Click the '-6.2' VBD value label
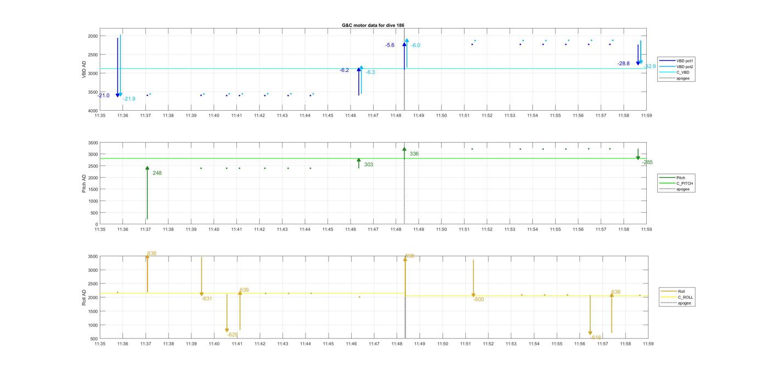 [344, 70]
